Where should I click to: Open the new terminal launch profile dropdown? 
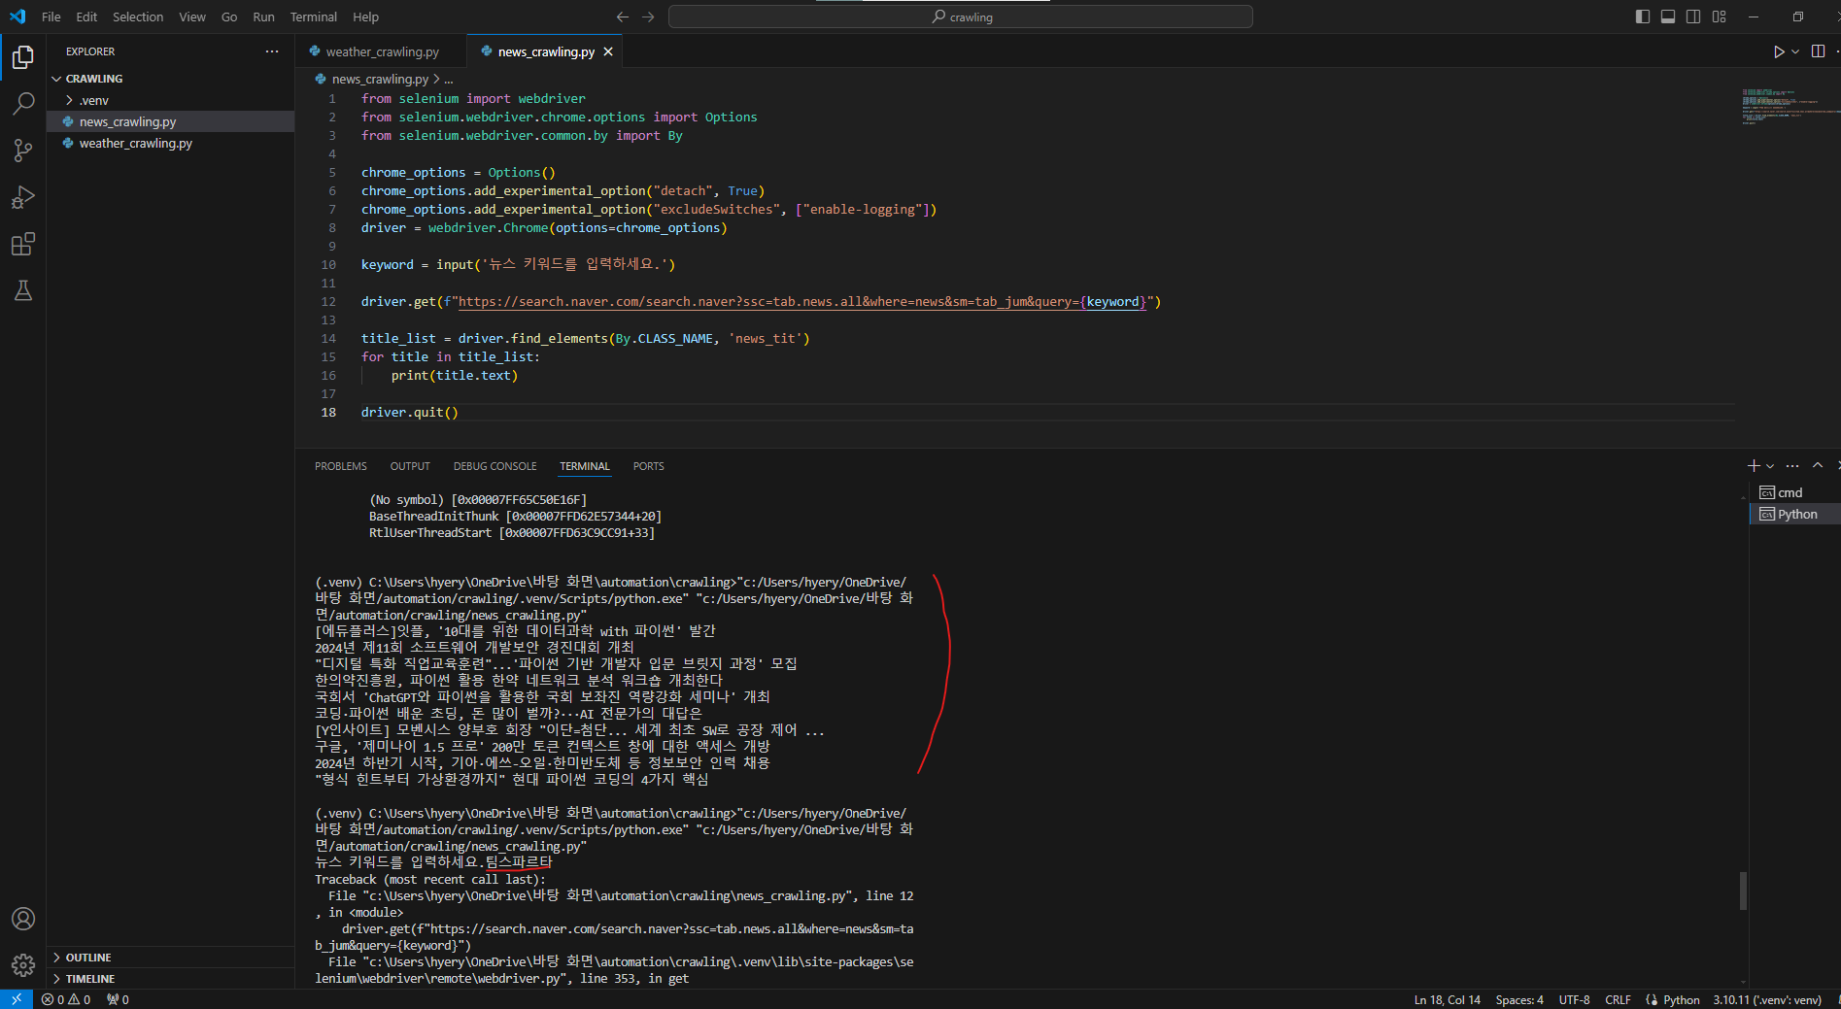click(x=1770, y=466)
